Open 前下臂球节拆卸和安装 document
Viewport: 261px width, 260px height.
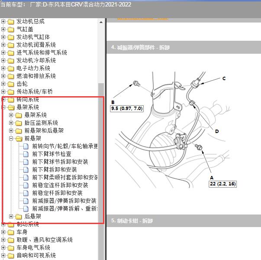tap(60, 162)
